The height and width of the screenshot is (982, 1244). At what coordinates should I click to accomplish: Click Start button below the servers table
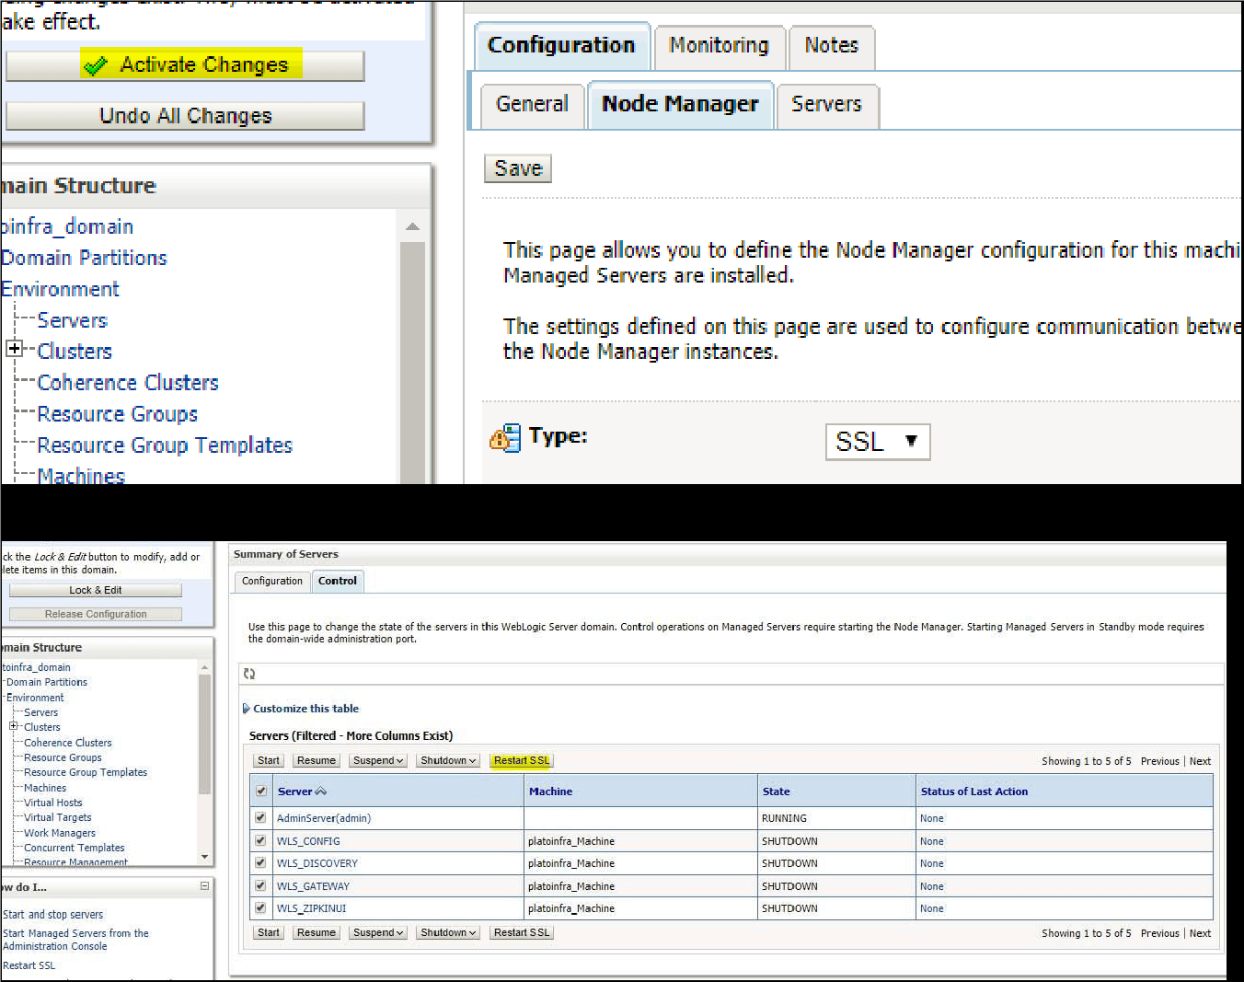coord(269,933)
